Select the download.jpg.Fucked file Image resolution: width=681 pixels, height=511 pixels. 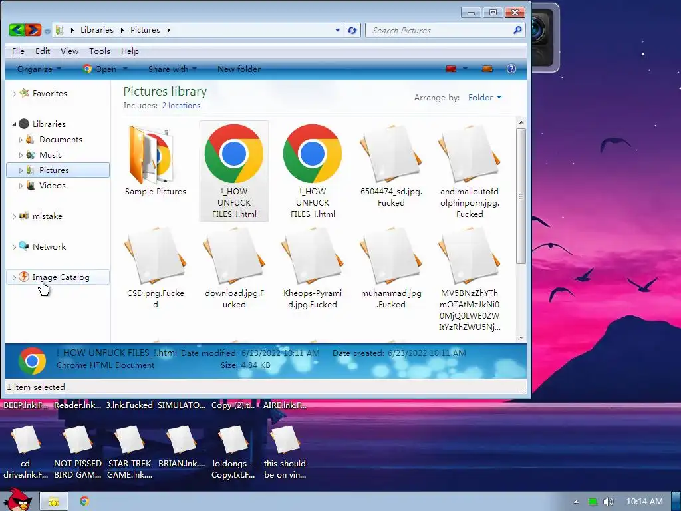click(x=234, y=267)
